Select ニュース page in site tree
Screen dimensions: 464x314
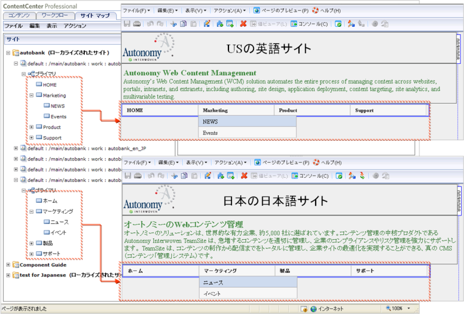[x=60, y=221]
